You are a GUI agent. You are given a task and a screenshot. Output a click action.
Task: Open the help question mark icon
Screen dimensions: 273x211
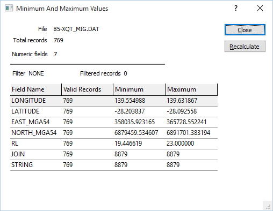click(236, 8)
